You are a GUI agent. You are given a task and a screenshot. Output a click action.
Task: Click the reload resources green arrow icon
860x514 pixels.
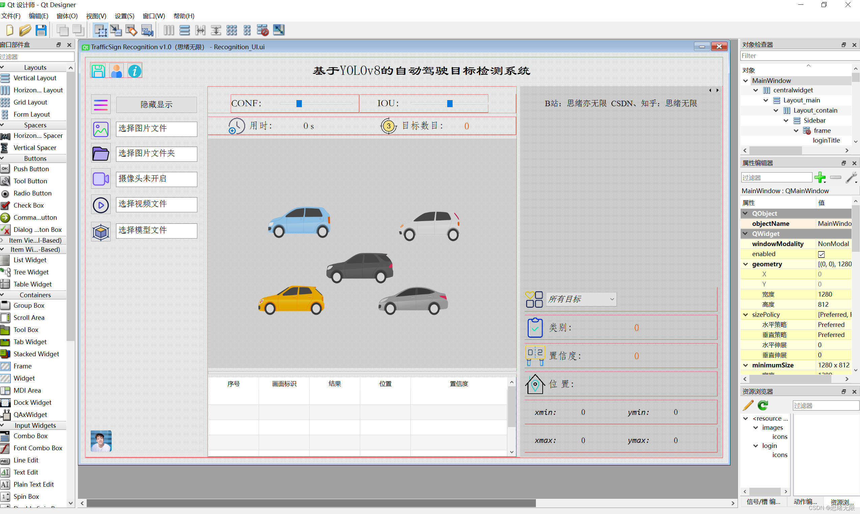coord(763,405)
